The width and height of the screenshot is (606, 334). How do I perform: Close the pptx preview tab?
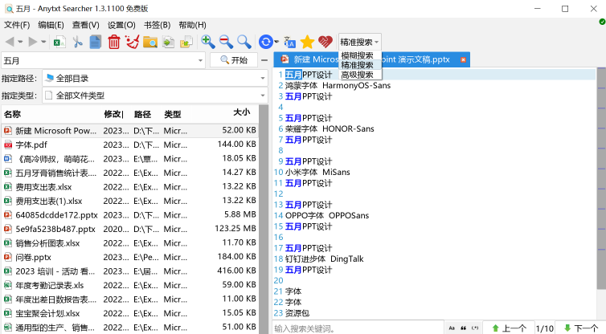pos(463,60)
